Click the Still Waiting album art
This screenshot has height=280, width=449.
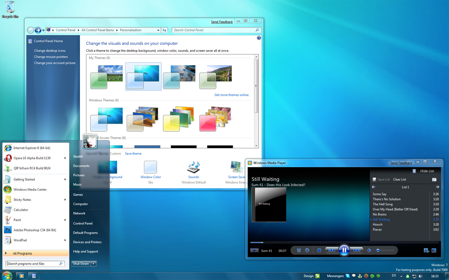pos(269,205)
